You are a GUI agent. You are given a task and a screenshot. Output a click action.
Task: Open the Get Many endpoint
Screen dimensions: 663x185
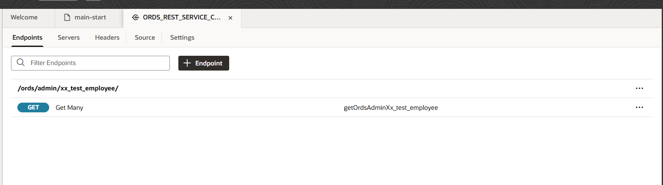(69, 108)
